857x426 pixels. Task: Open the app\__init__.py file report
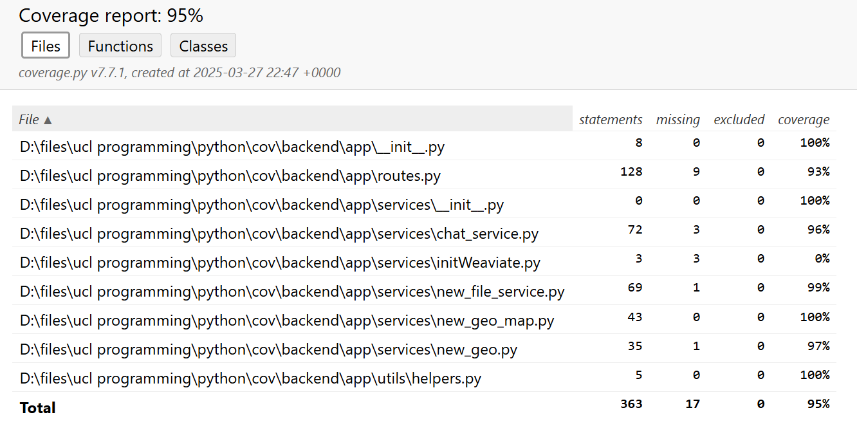coord(232,147)
